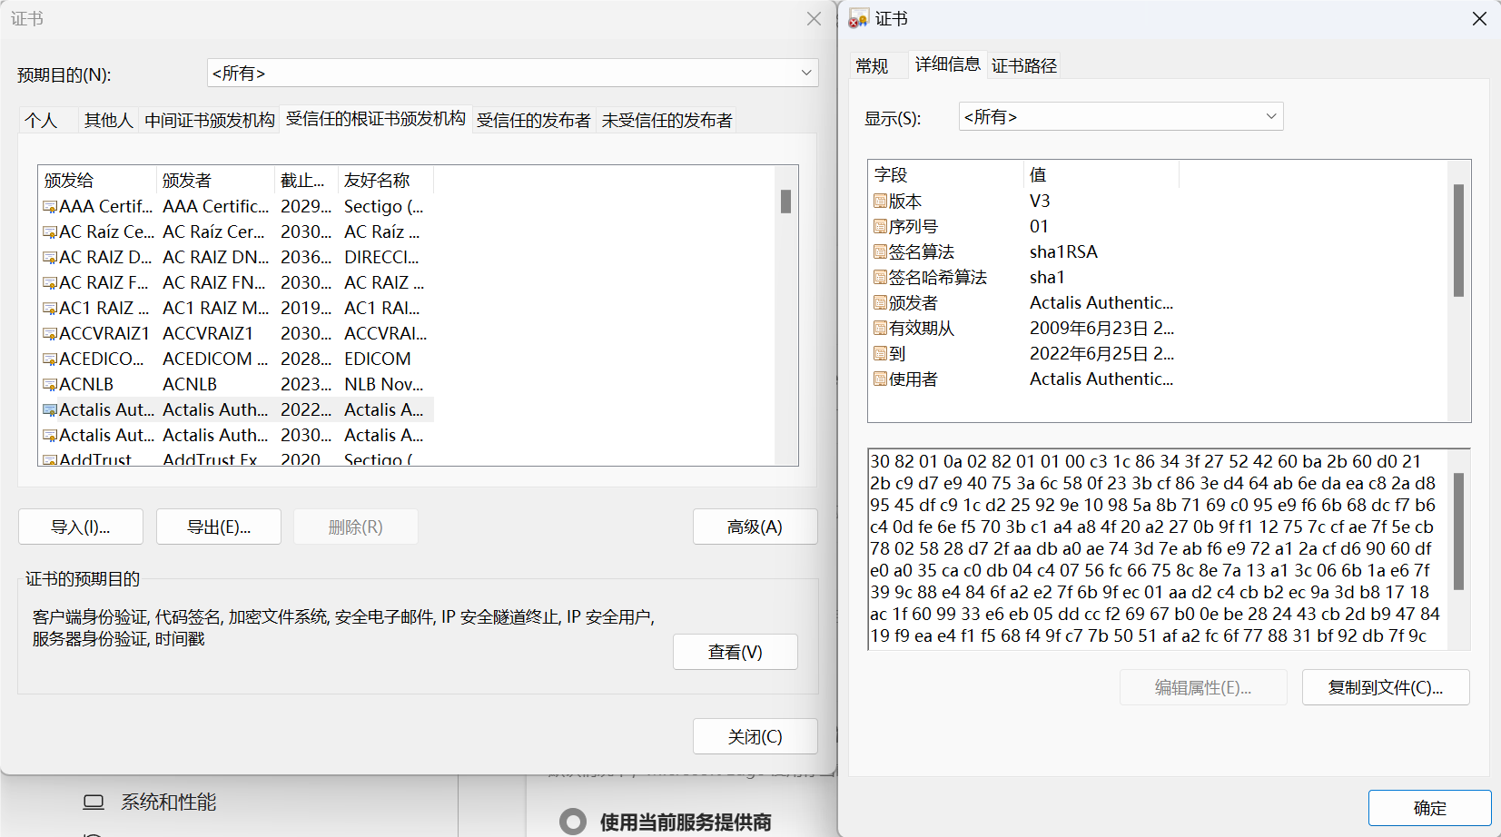The width and height of the screenshot is (1501, 837).
Task: Select the 版本 field icon
Action: click(x=880, y=201)
